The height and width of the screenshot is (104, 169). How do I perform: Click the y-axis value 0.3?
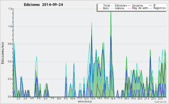pyautogui.click(x=10, y=79)
